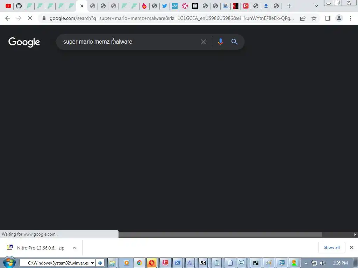Clear the search query
The height and width of the screenshot is (268, 358).
tap(203, 42)
